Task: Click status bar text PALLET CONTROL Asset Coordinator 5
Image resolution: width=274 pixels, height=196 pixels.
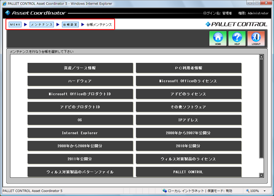Action: point(32,191)
